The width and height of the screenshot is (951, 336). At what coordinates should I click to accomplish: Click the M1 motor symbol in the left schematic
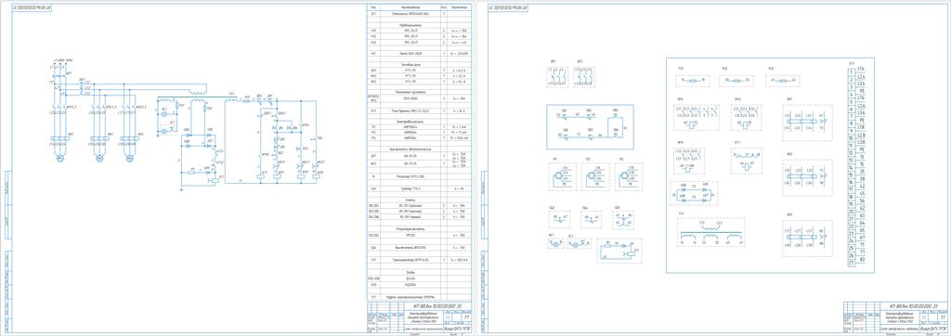coord(60,158)
